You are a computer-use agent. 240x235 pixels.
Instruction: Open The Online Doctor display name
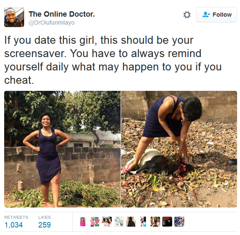click(62, 14)
